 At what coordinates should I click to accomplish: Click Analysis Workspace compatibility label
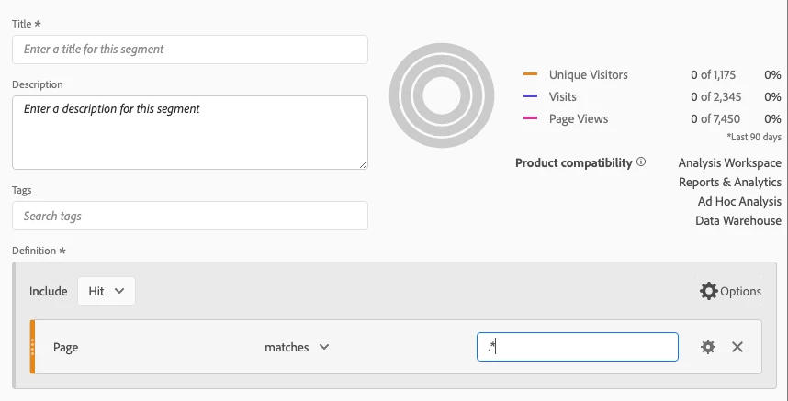pos(729,162)
